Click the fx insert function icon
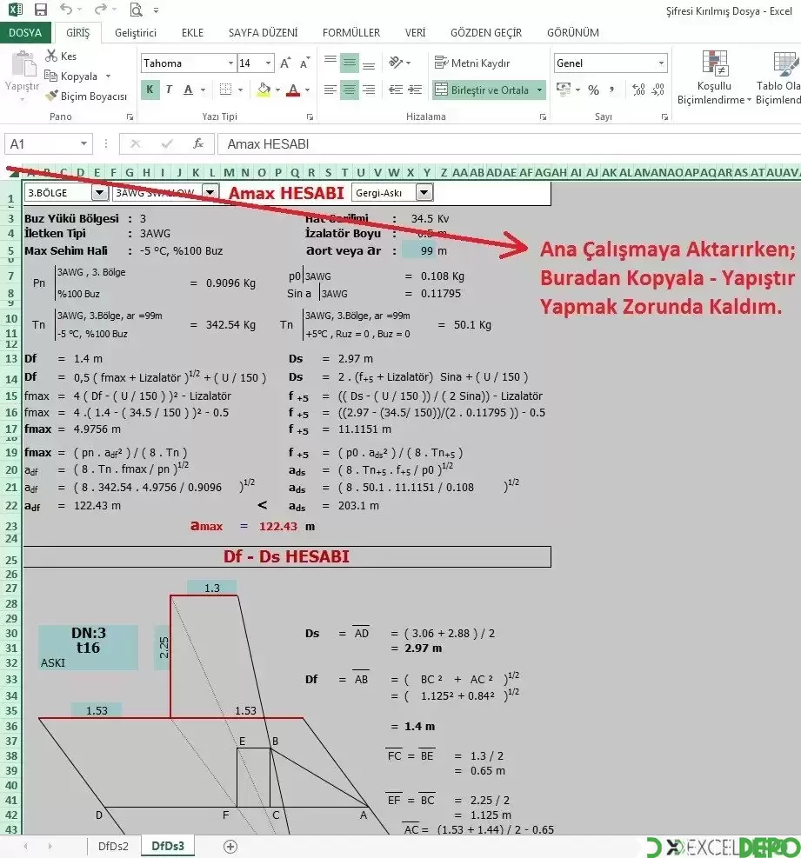The height and width of the screenshot is (858, 801). coord(197,144)
